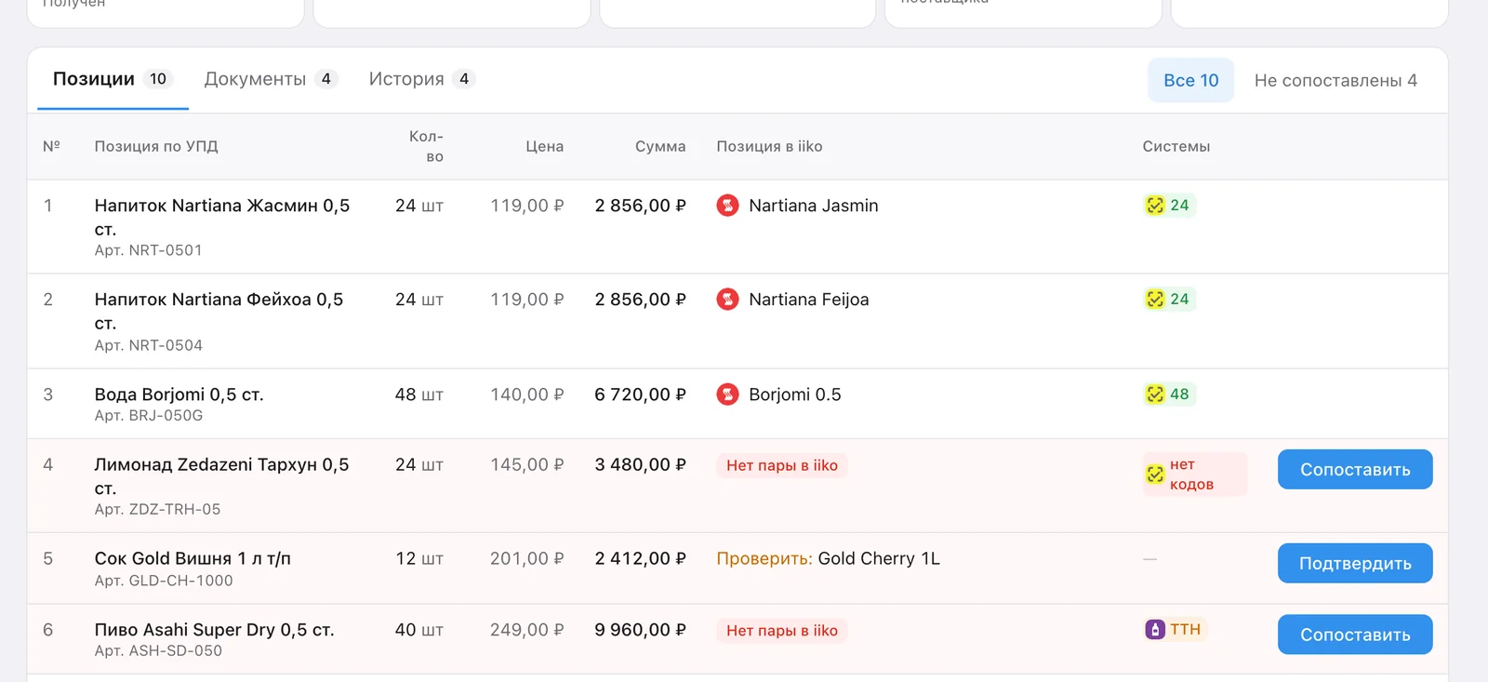The width and height of the screenshot is (1488, 682).
Task: Click the marking-code icon in the Nartiana Жасмин row
Action: click(x=1155, y=206)
